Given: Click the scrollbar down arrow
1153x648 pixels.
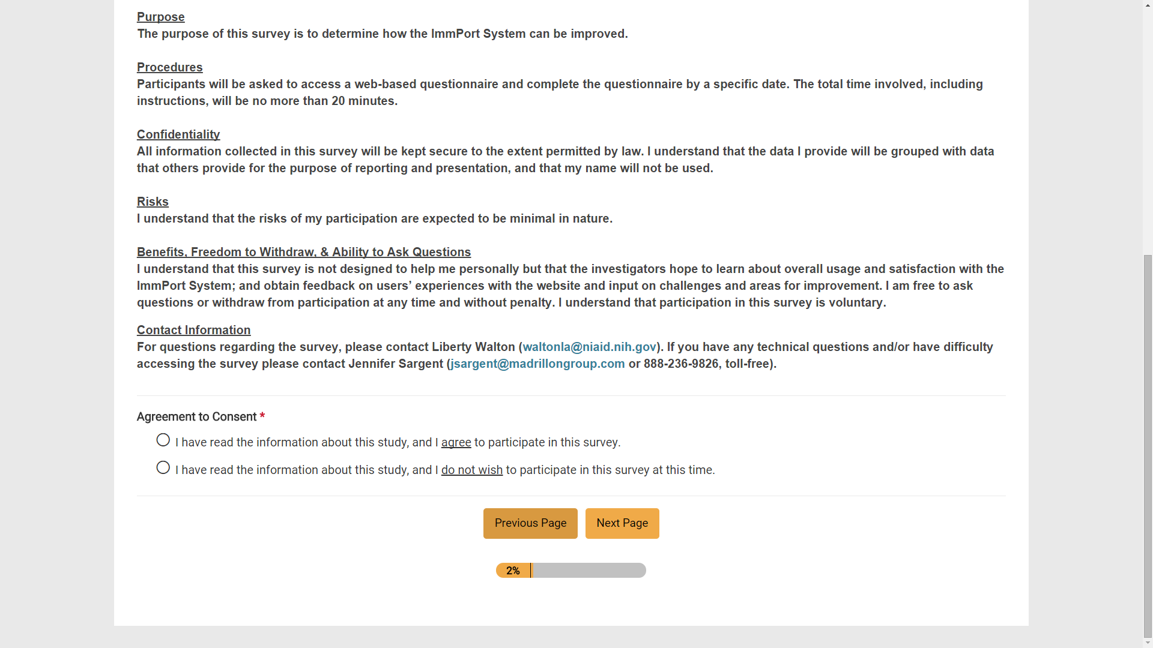Looking at the screenshot, I should tap(1148, 643).
